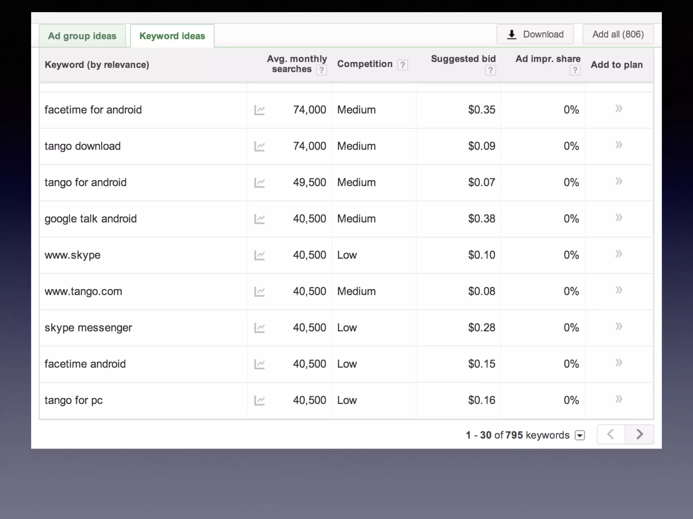Show help for Ad impr. share
The image size is (693, 519).
pos(575,70)
